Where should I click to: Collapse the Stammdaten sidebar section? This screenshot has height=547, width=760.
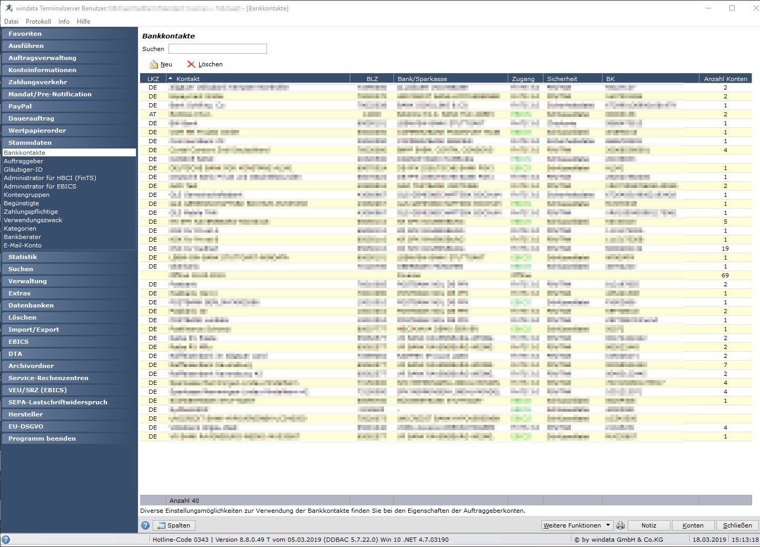pyautogui.click(x=69, y=143)
